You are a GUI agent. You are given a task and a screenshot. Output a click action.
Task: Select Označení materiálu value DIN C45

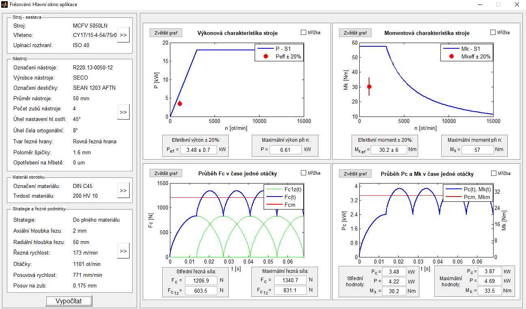83,186
